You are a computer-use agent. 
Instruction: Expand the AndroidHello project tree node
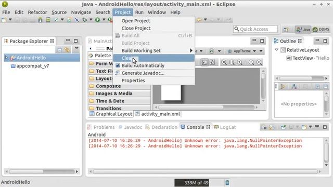[x=6, y=58]
